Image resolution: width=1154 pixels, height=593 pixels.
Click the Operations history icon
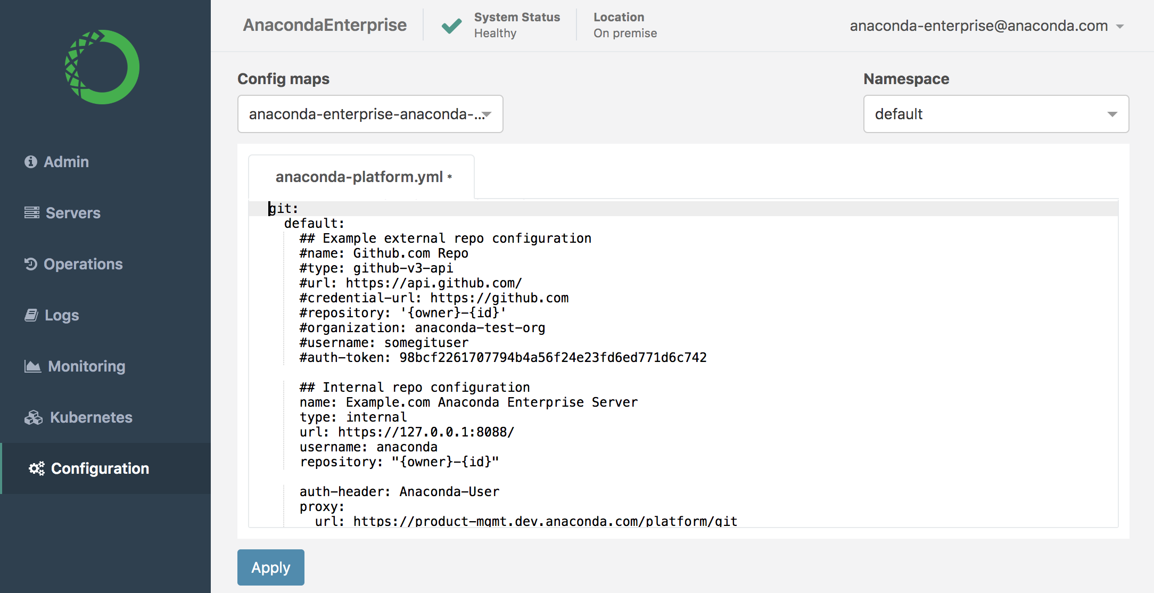pos(30,264)
